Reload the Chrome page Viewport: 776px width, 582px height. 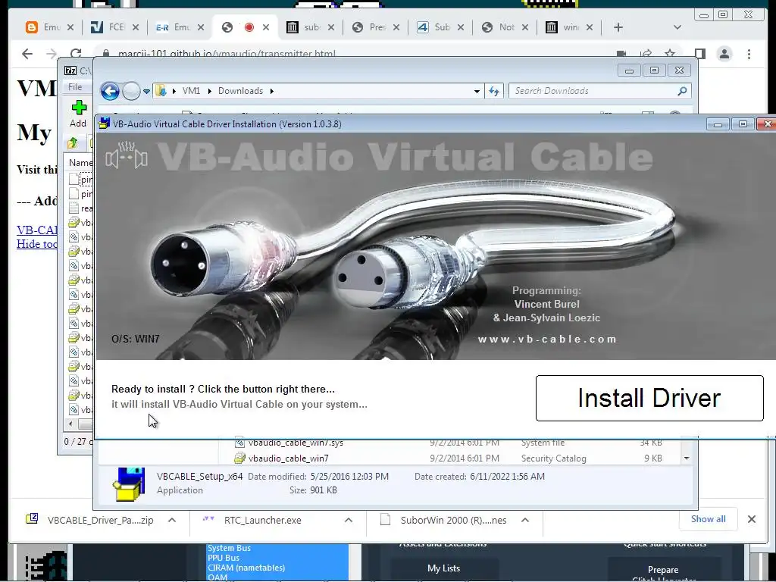point(76,54)
